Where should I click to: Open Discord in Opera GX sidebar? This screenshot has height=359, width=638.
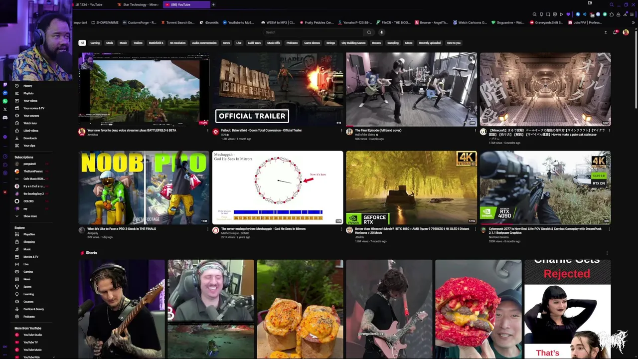[5, 118]
